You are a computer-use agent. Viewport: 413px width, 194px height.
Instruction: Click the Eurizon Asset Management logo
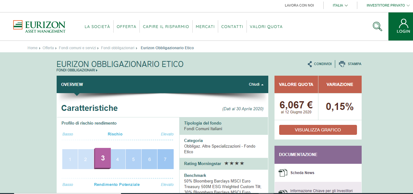(39, 26)
